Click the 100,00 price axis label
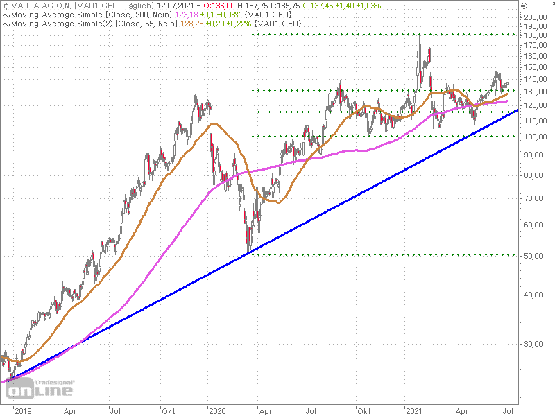This screenshot has width=555, height=416. (x=535, y=137)
